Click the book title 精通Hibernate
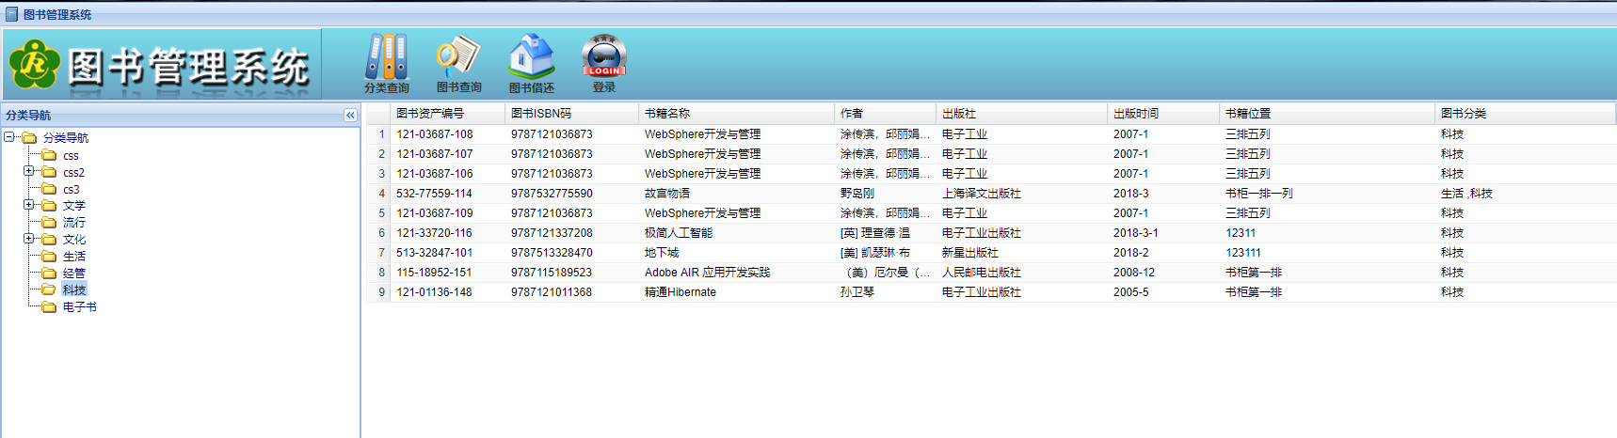Image resolution: width=1617 pixels, height=438 pixels. coord(680,292)
